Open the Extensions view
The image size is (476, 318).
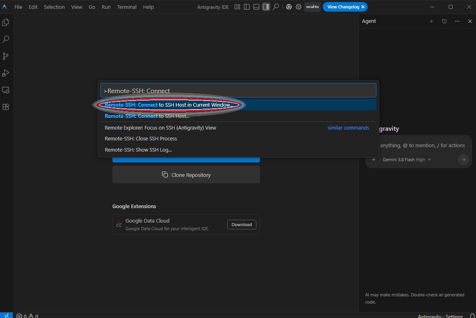point(6,107)
